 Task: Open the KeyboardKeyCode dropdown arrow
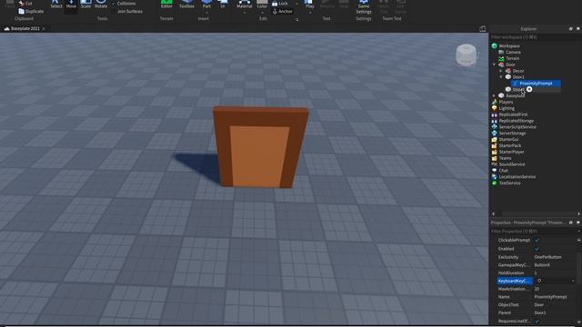pos(573,281)
